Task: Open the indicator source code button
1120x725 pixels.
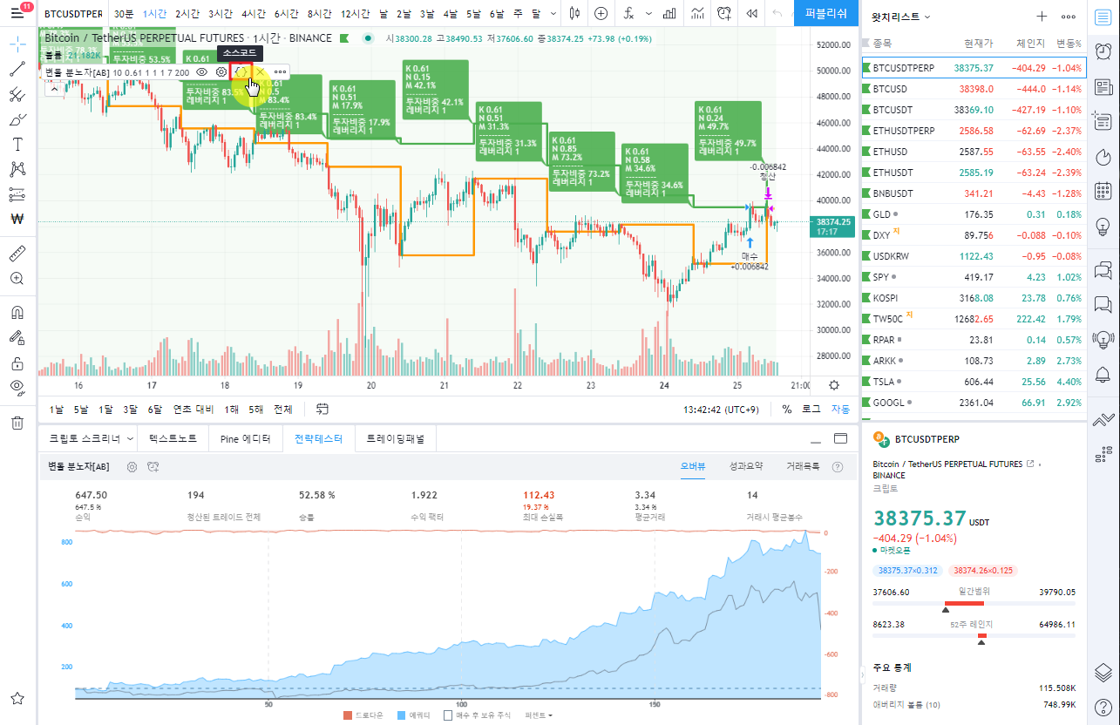Action: 241,71
